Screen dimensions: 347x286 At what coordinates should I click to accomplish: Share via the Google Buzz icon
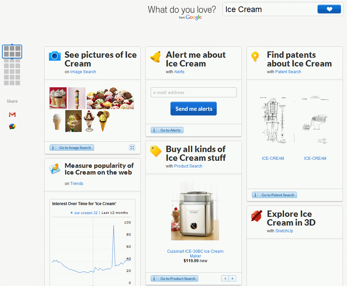(x=12, y=126)
